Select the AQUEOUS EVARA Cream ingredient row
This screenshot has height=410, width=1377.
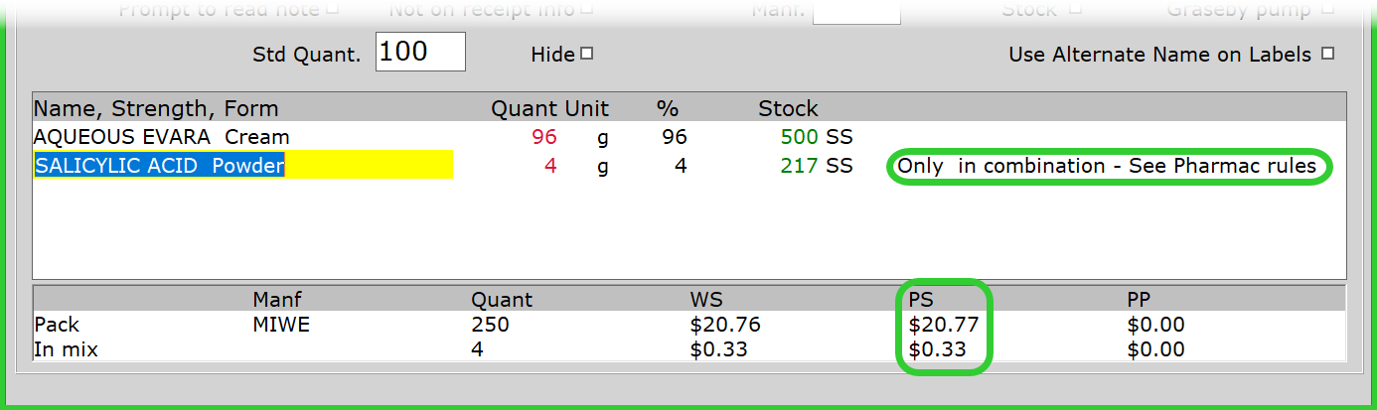point(162,137)
